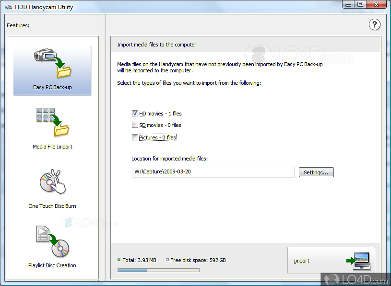Open the Settings... dialog
The image size is (391, 286).
pyautogui.click(x=316, y=172)
